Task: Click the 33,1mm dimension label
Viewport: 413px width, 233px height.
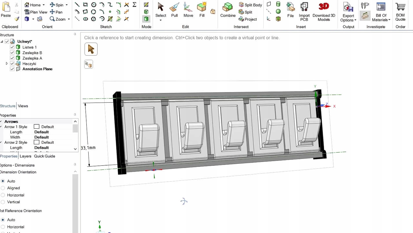Action: [x=88, y=148]
